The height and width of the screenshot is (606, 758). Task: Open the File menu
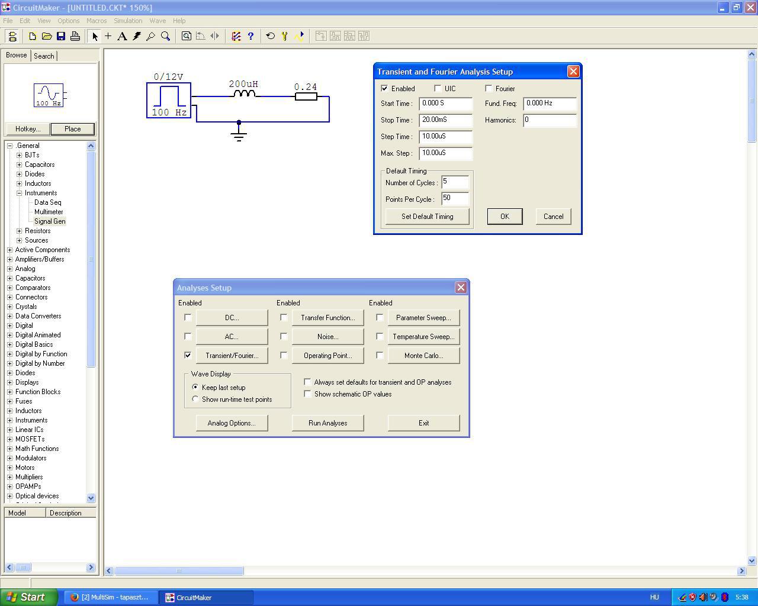pyautogui.click(x=8, y=21)
